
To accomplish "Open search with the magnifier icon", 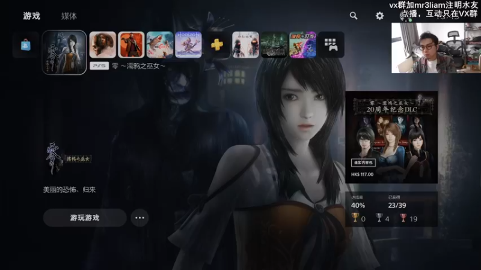I will pyautogui.click(x=354, y=16).
